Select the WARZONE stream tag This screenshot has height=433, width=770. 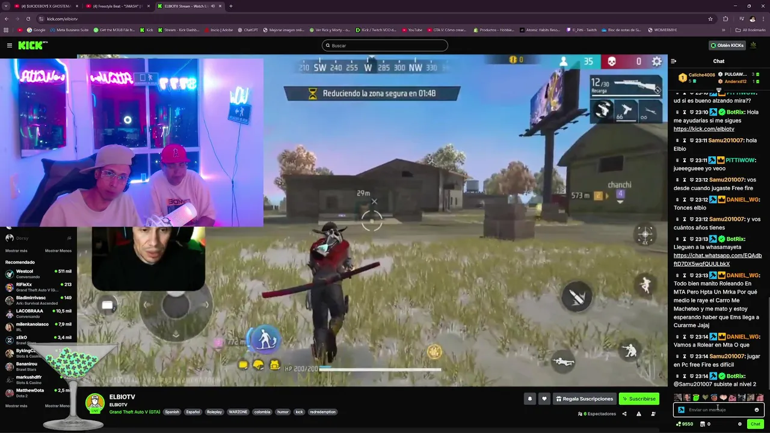point(238,412)
